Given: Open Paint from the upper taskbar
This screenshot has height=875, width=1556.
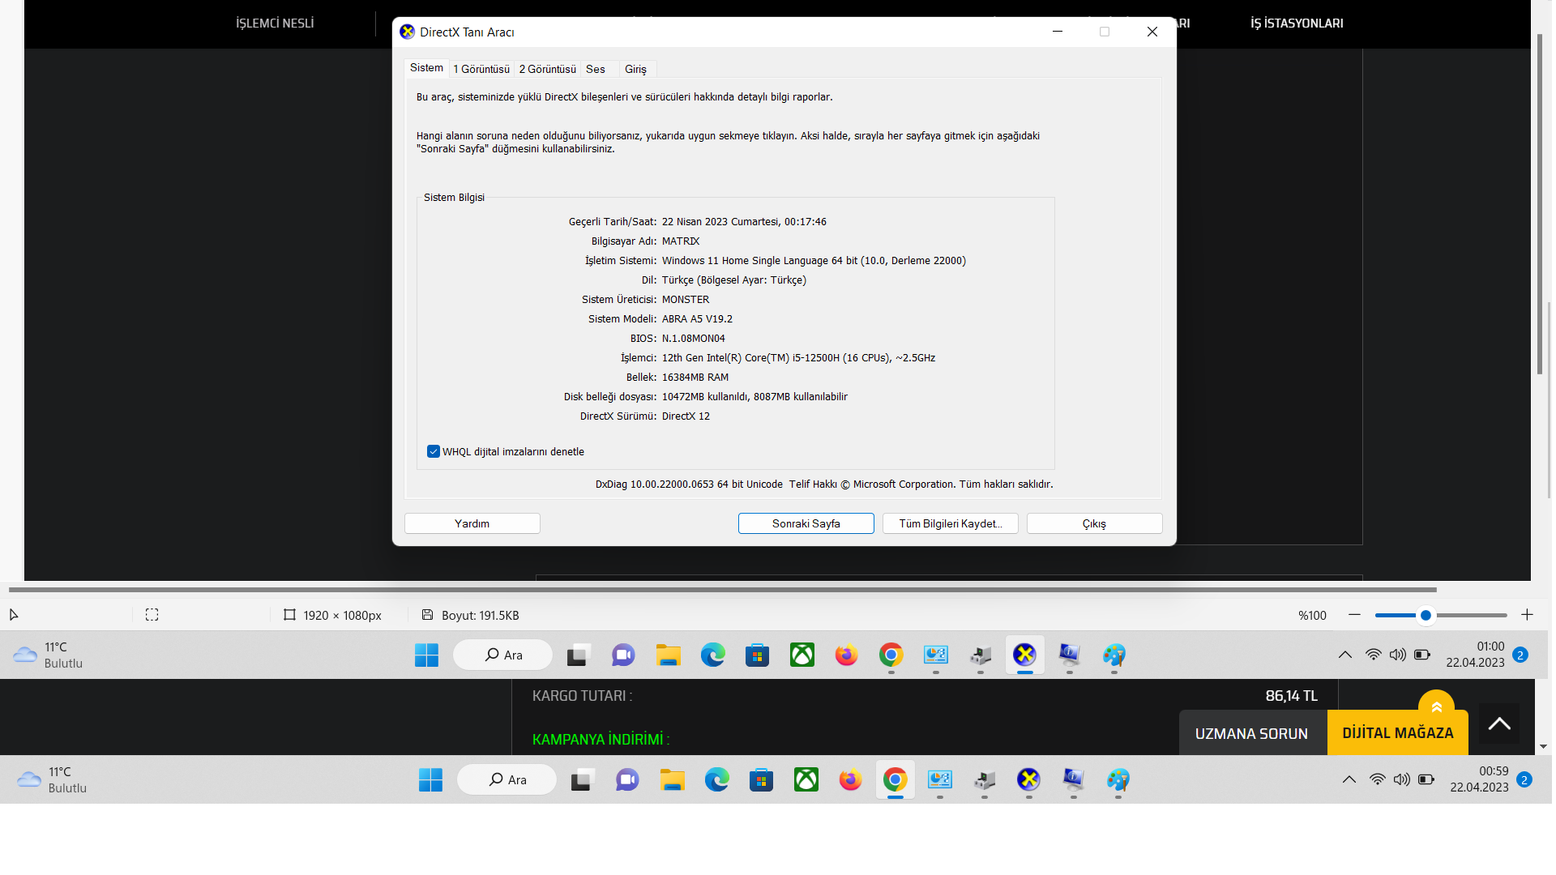Looking at the screenshot, I should 1114,655.
